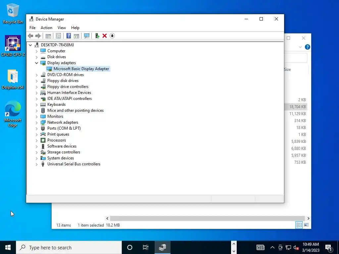Open News and interests taskbar icon
This screenshot has height=254, width=339.
tap(260, 247)
